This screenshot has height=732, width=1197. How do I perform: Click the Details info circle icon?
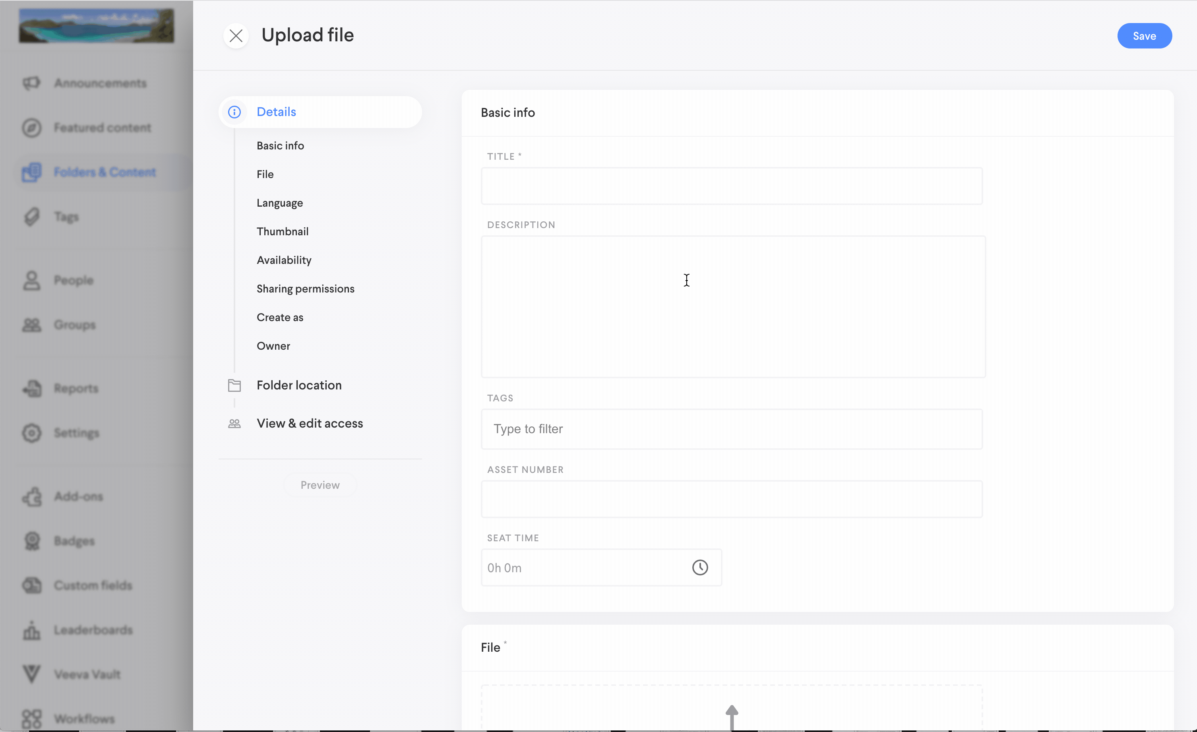pyautogui.click(x=234, y=112)
